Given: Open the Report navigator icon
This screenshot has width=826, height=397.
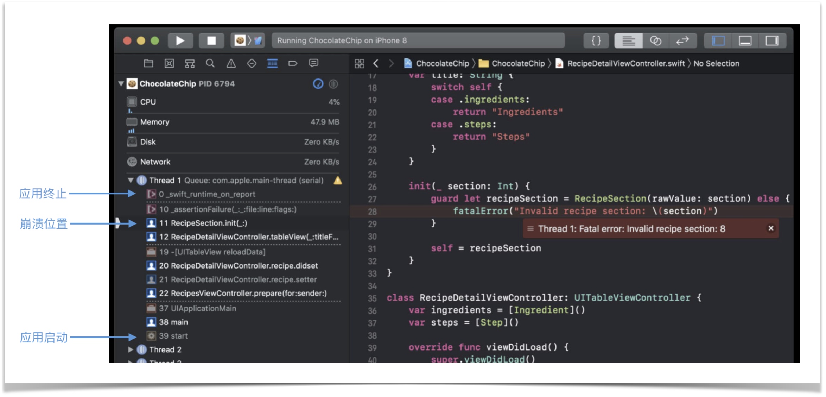Looking at the screenshot, I should point(313,63).
